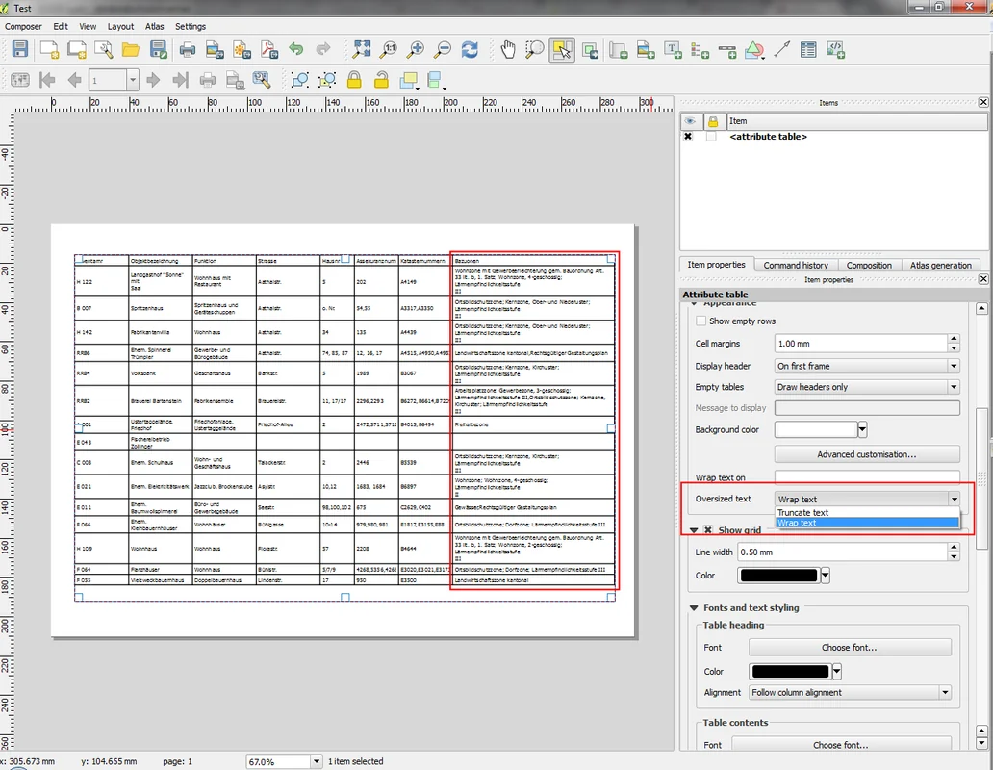
Task: Choose Truncate text from the dropdown list
Action: click(x=802, y=513)
